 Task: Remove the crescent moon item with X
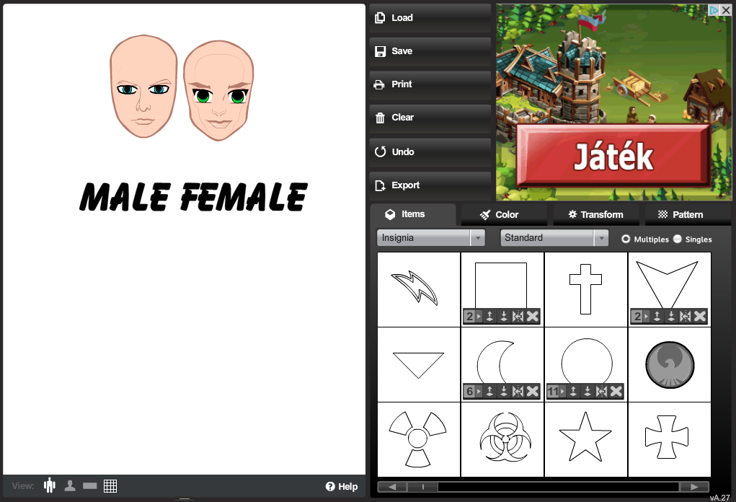(533, 391)
